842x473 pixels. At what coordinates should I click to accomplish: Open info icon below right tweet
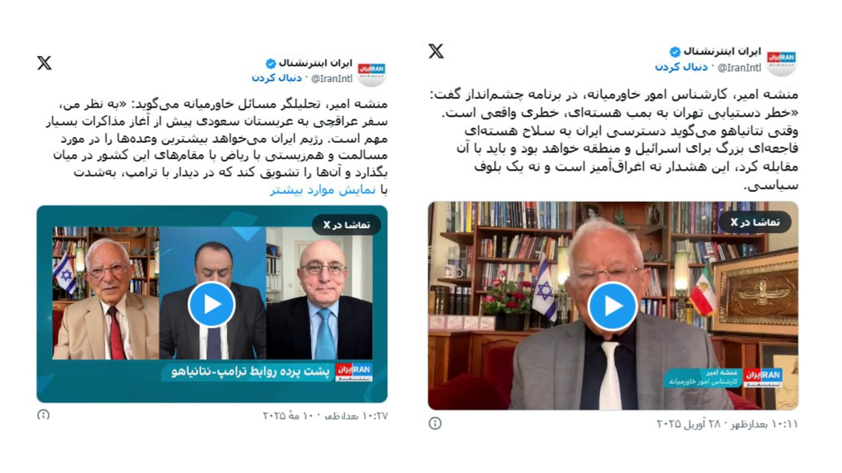tap(435, 424)
